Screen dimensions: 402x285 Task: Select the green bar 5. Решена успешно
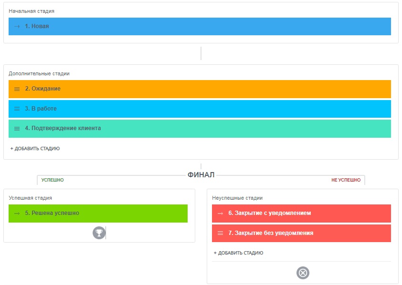(x=98, y=214)
